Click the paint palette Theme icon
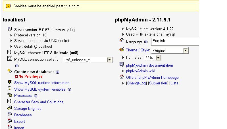227x129 pixels. [122, 49]
